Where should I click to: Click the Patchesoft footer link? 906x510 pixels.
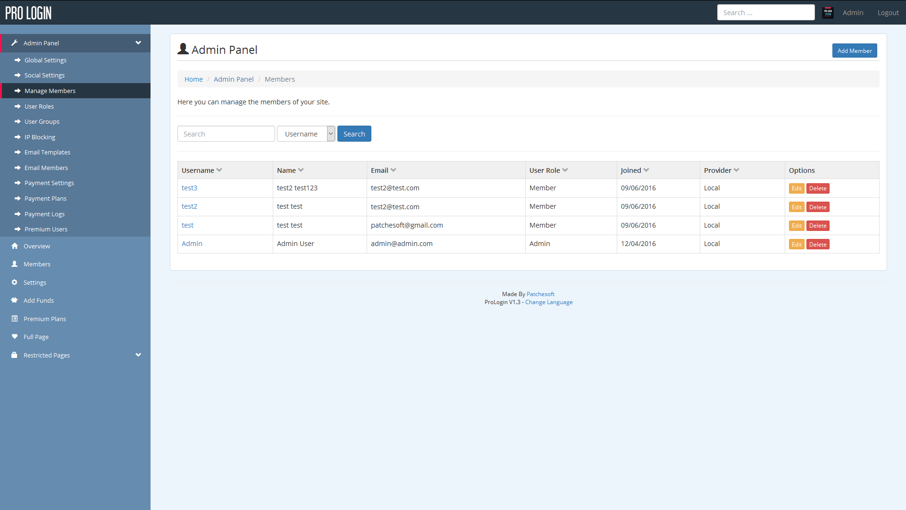pyautogui.click(x=540, y=294)
